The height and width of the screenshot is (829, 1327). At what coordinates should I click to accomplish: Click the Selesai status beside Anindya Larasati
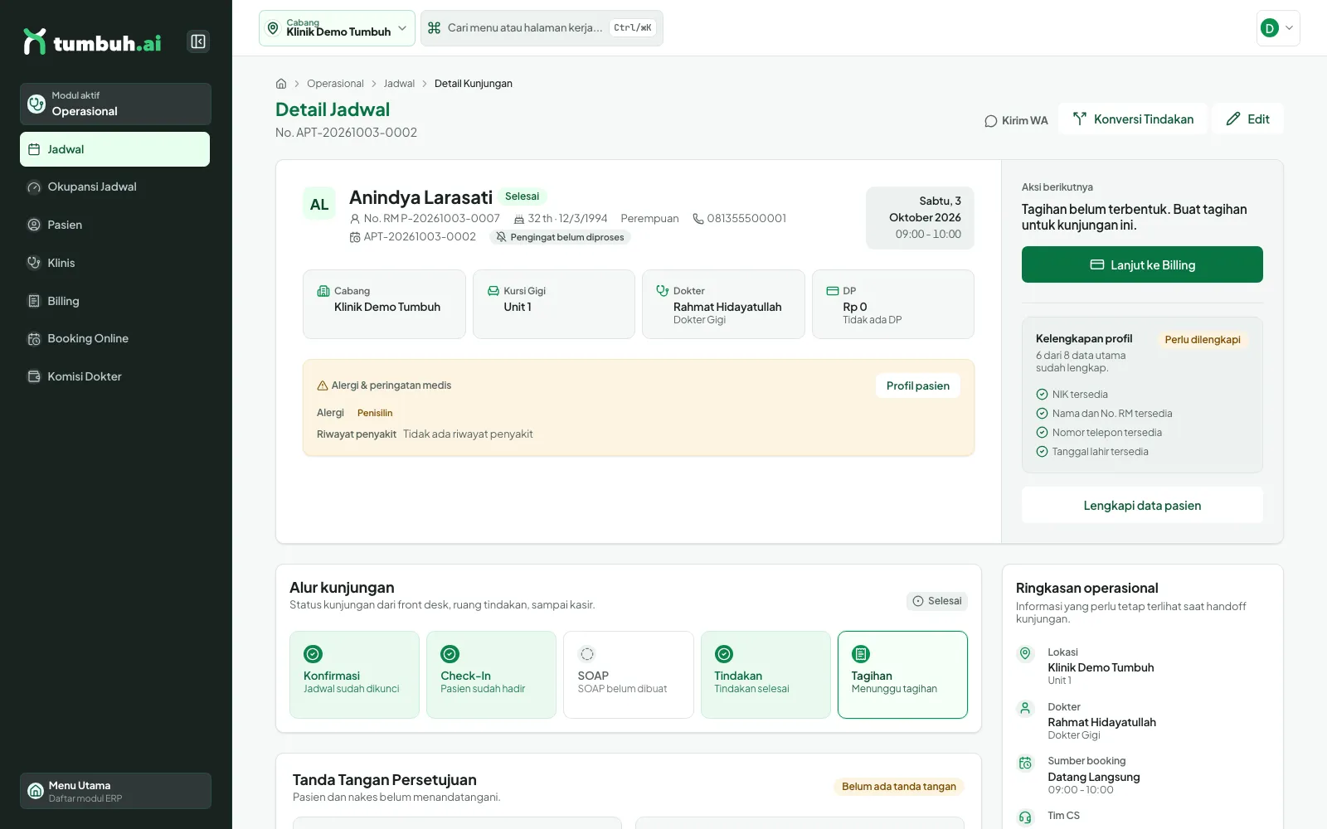(523, 196)
